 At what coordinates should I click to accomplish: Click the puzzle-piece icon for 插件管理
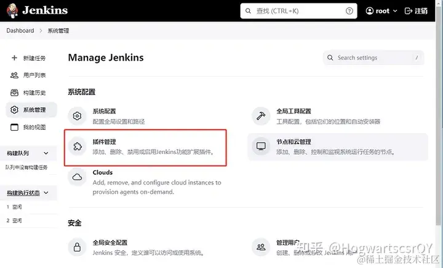coord(77,147)
